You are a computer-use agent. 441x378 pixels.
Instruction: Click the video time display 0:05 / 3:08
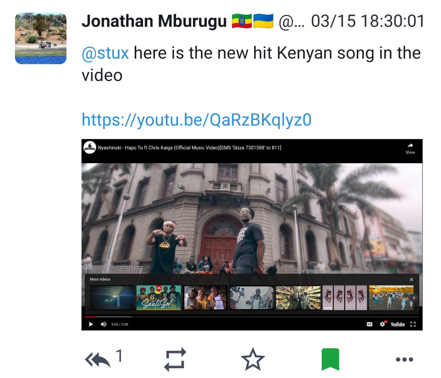(120, 324)
